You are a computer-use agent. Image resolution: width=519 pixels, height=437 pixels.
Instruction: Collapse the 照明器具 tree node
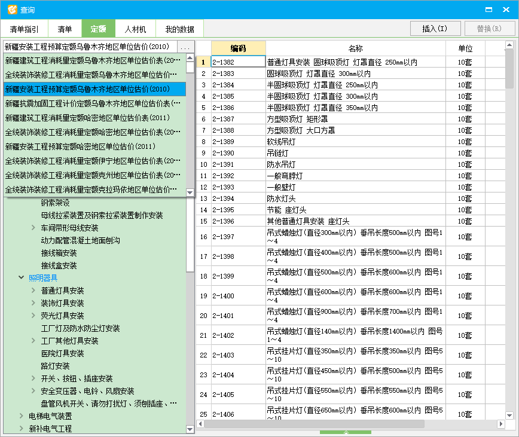pyautogui.click(x=22, y=278)
